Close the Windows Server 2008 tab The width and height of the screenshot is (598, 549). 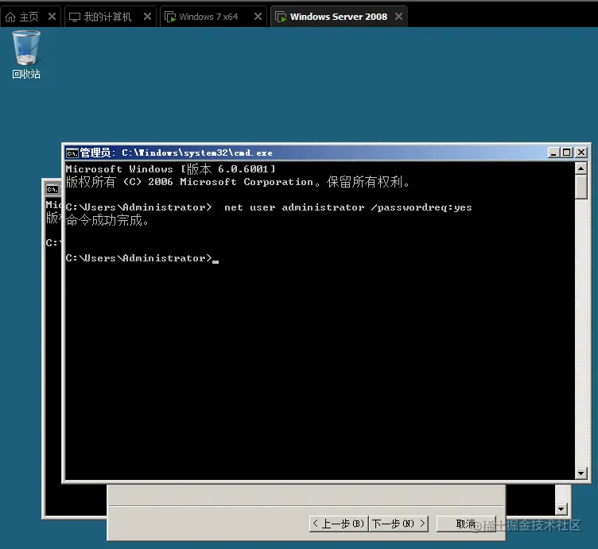[398, 17]
